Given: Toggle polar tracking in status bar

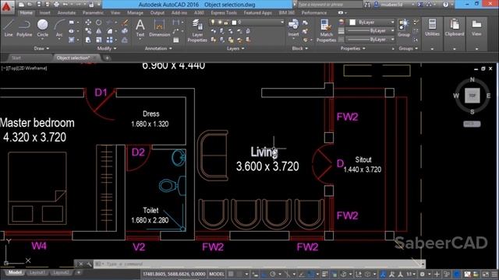Looking at the screenshot, I should point(273,274).
